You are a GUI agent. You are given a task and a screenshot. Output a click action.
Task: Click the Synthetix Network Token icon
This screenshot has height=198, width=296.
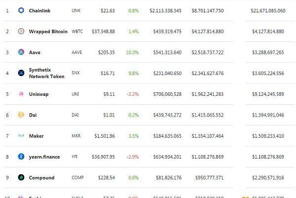click(21, 73)
